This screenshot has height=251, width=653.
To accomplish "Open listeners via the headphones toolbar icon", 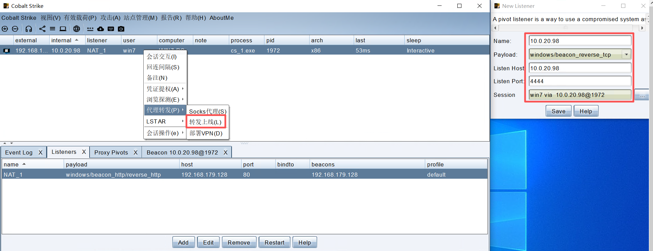I will (x=29, y=29).
